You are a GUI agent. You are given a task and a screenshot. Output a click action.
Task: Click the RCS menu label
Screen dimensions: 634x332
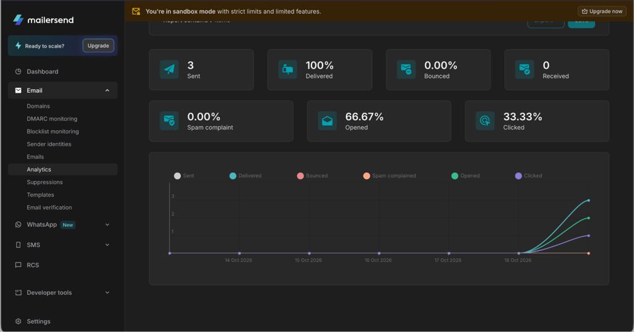coord(33,265)
